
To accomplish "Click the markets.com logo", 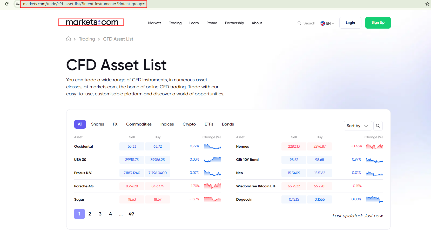I will (92, 22).
